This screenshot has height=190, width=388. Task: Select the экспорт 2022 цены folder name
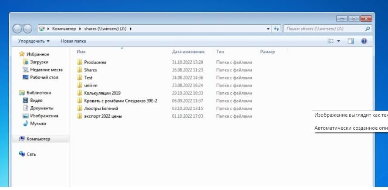coord(103,116)
